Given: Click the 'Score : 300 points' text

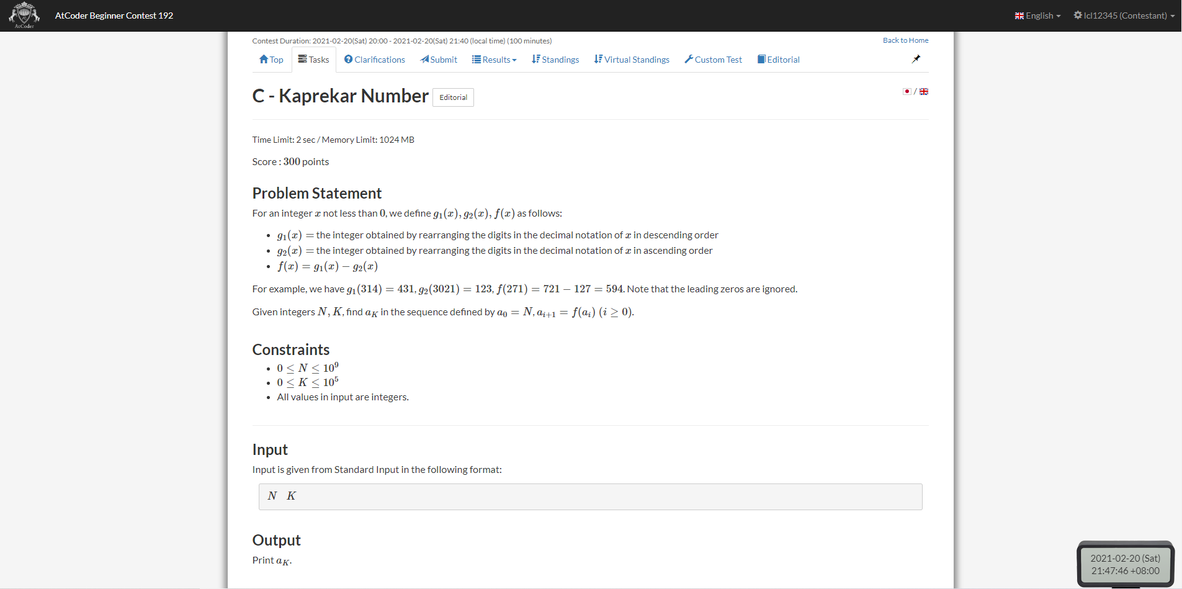Looking at the screenshot, I should click(x=290, y=161).
